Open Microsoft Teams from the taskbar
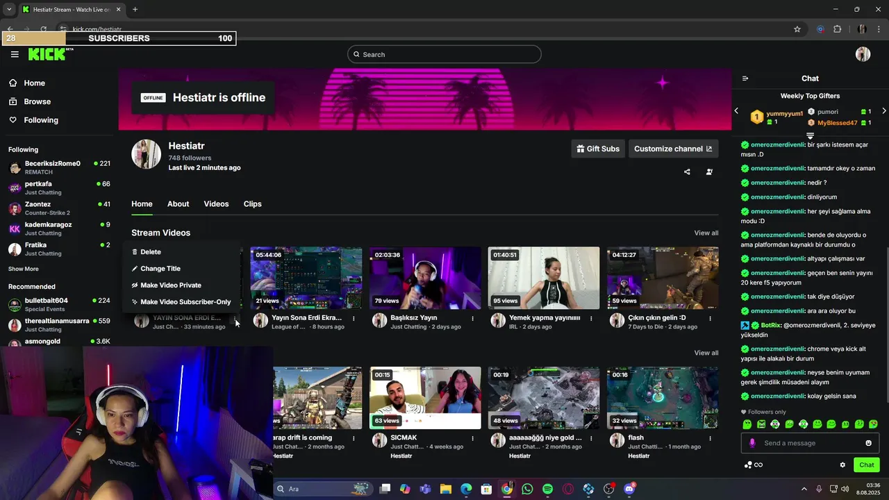The width and height of the screenshot is (889, 500). tap(425, 489)
